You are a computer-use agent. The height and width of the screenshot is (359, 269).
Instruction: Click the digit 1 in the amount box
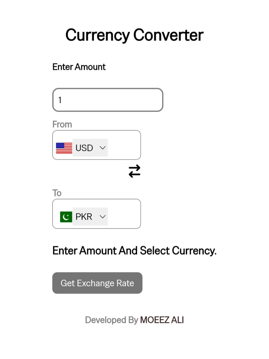coord(60,100)
